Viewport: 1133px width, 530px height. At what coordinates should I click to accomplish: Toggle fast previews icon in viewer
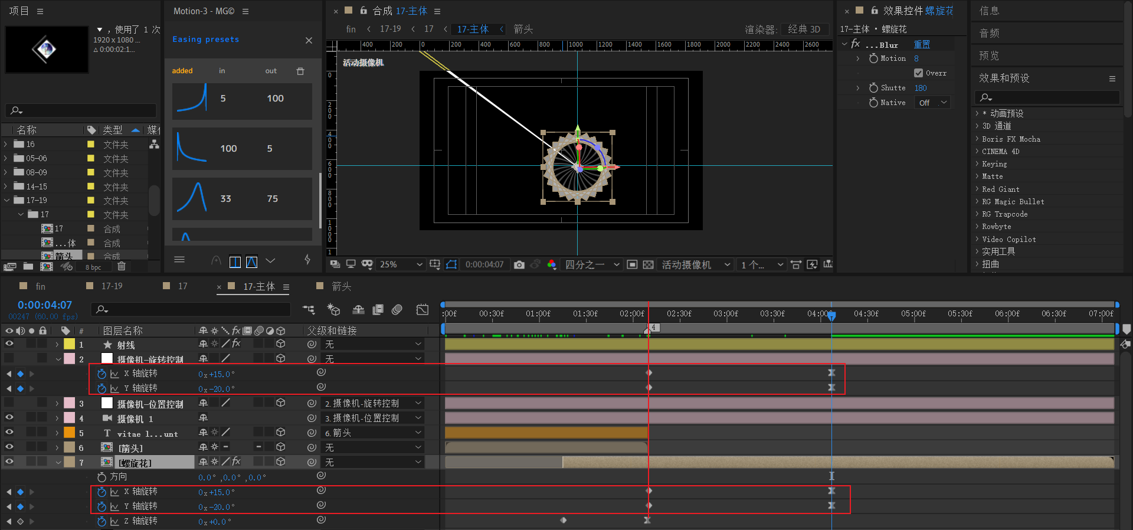(813, 264)
